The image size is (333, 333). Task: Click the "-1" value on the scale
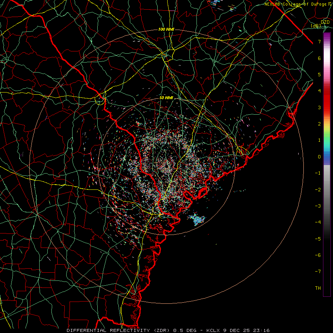click(318, 173)
